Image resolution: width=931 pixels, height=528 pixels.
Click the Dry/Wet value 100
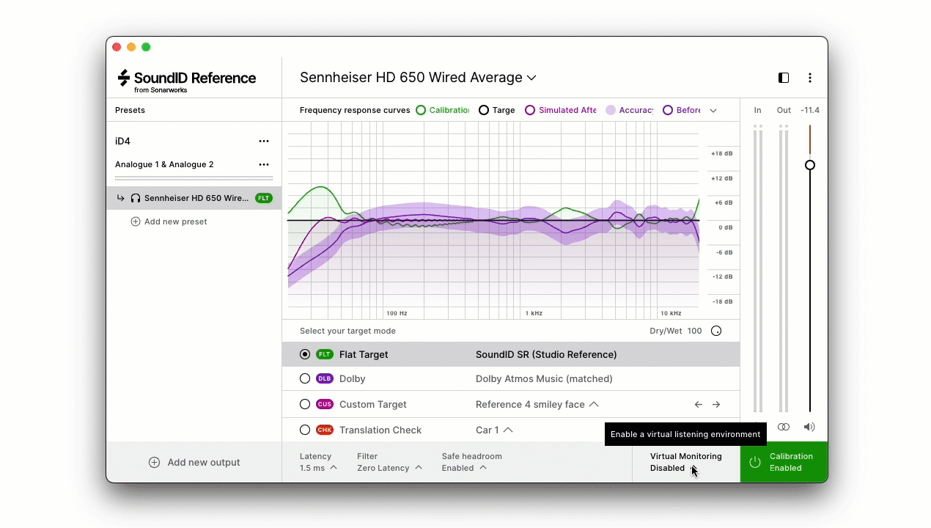pyautogui.click(x=694, y=331)
